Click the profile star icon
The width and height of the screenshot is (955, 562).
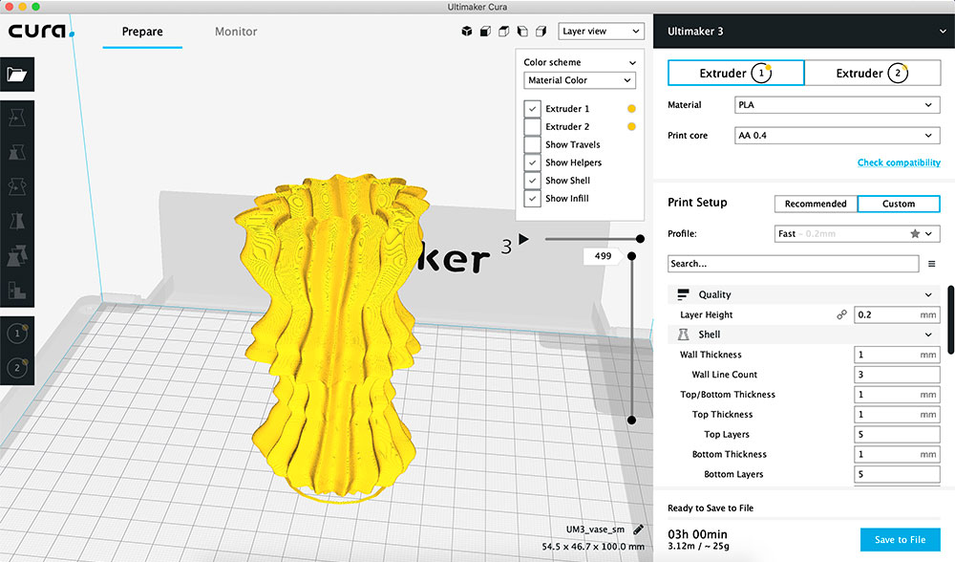point(915,233)
